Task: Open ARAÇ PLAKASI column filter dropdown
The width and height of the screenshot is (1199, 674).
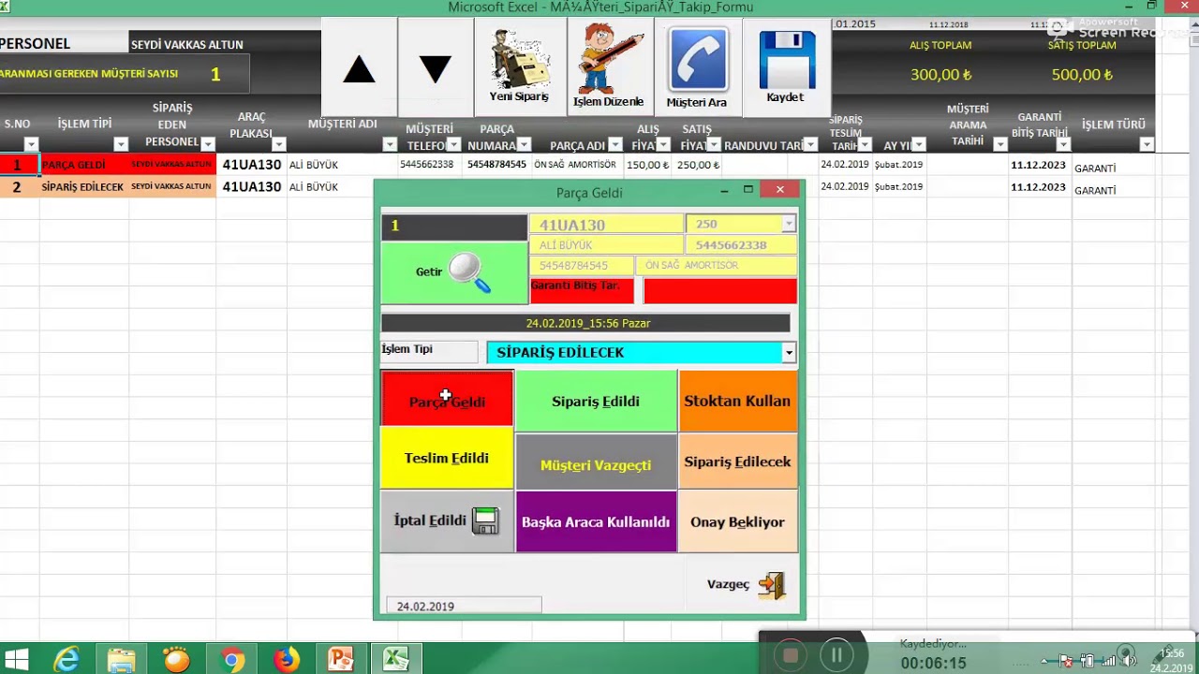Action: click(x=278, y=144)
